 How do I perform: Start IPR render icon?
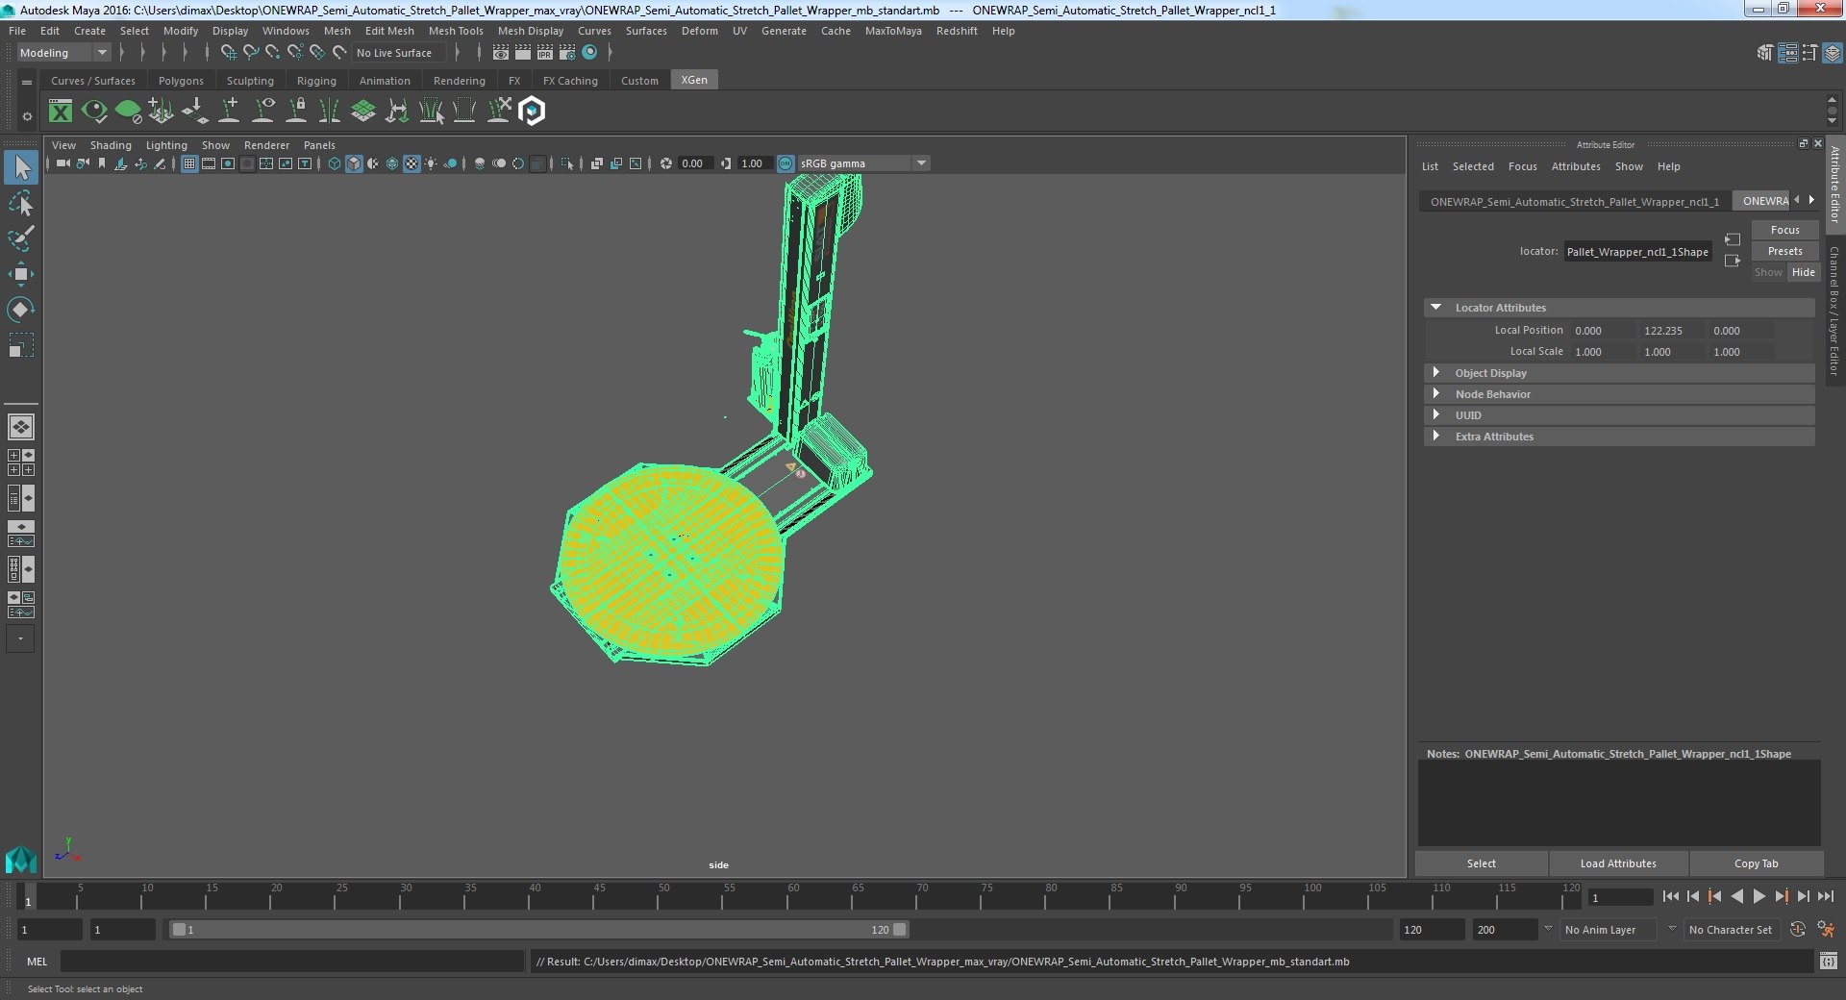click(544, 53)
